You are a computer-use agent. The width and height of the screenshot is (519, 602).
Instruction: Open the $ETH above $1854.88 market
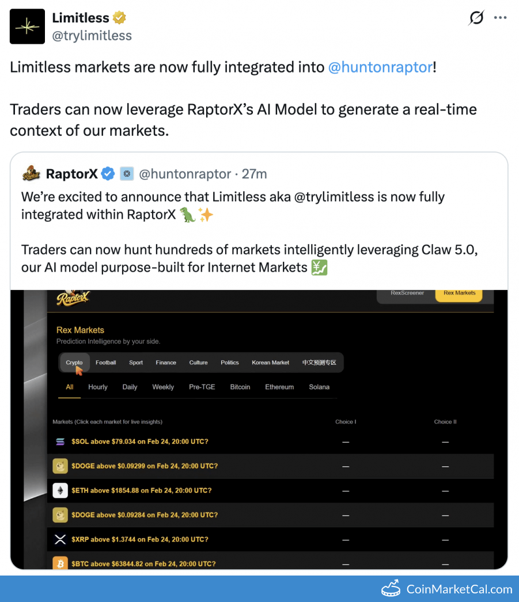(x=141, y=490)
